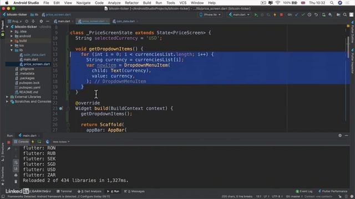Open the Dart Analysis tool window
355x199 pixels.
pyautogui.click(x=89, y=191)
